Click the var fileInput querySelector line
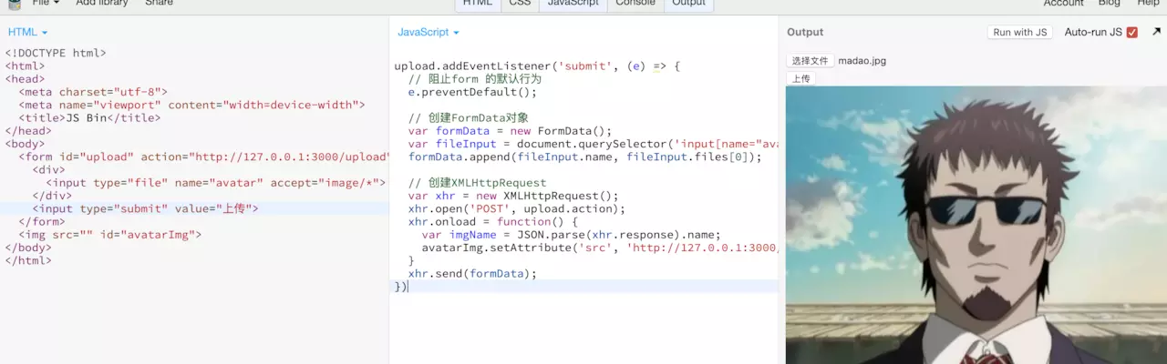The image size is (1167, 364). click(x=594, y=144)
